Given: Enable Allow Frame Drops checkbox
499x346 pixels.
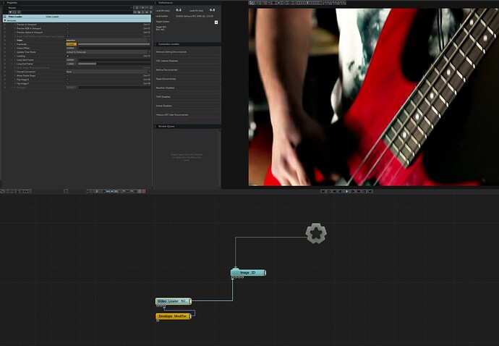Looking at the screenshot, I should pyautogui.click(x=67, y=75).
